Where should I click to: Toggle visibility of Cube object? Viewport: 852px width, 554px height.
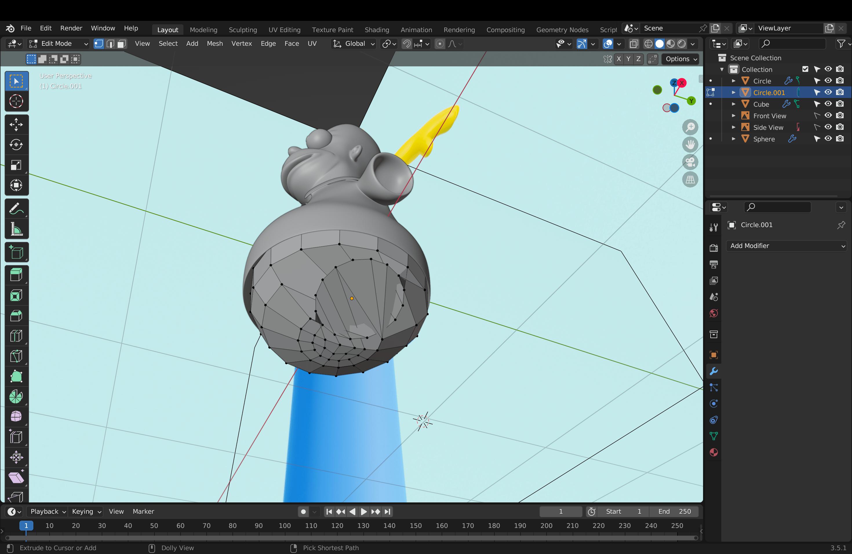(829, 104)
